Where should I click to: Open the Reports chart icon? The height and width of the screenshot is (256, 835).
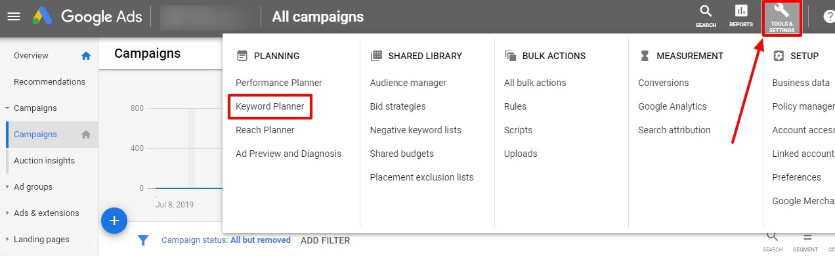click(741, 11)
